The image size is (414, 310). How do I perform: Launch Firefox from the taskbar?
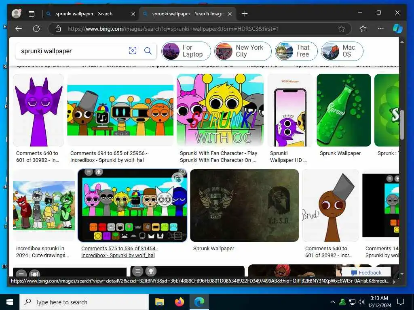180,302
